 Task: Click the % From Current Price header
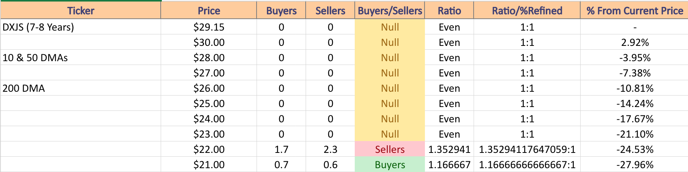click(635, 11)
